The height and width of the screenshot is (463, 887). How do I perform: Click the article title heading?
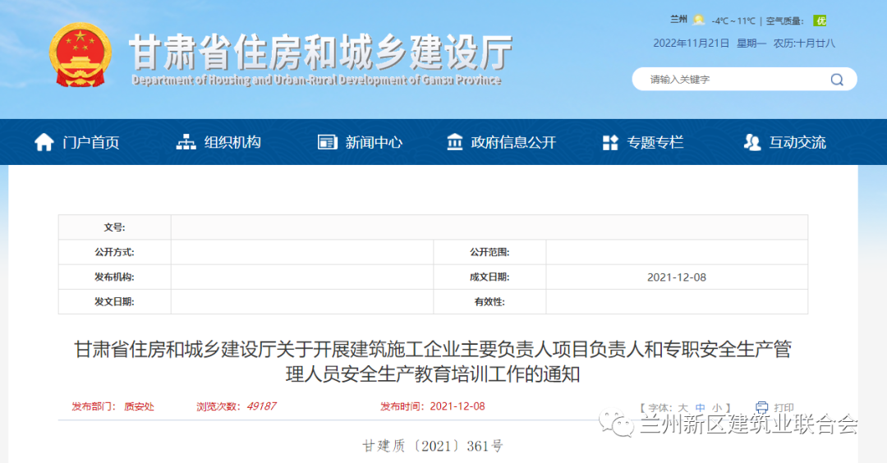coord(433,362)
